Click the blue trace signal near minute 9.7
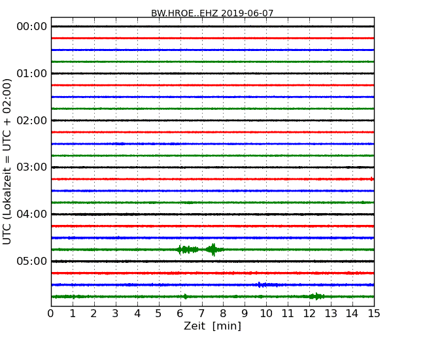This screenshot has width=425, height=340. tap(267, 284)
